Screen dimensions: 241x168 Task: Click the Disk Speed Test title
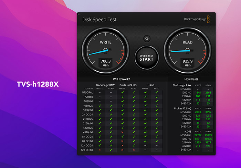99,20
